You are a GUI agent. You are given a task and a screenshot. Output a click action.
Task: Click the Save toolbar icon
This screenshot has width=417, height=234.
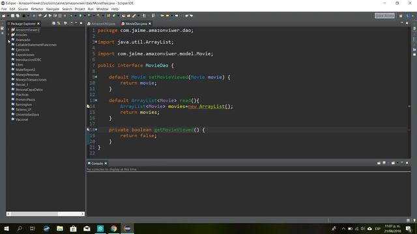[x=12, y=16]
